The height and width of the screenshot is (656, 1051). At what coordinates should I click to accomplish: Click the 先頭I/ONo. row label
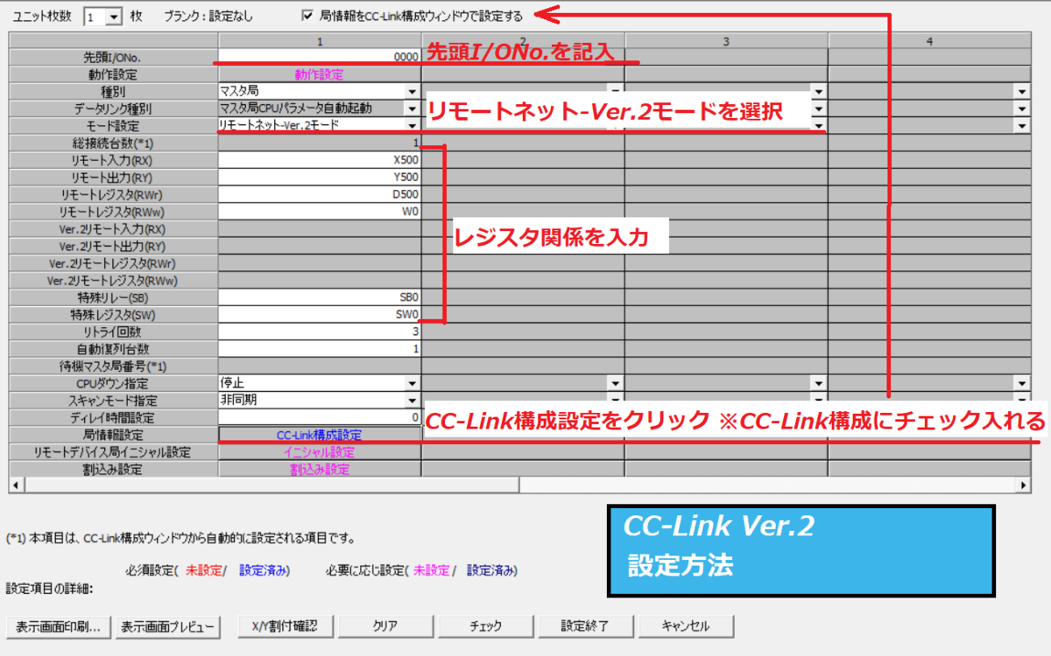(x=113, y=57)
